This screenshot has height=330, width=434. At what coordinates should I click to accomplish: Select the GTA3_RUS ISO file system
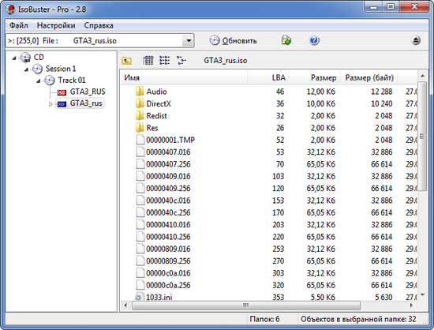pyautogui.click(x=88, y=92)
